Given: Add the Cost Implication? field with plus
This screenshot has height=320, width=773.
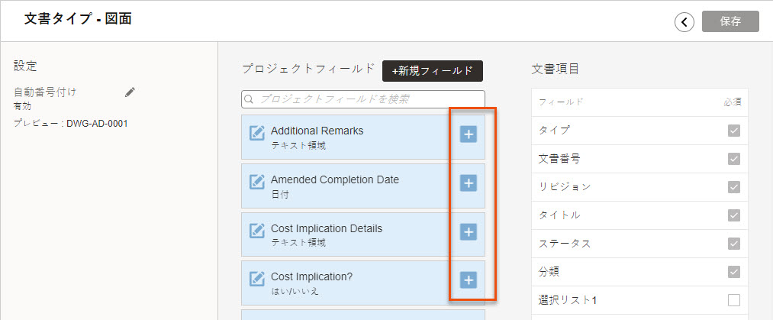Looking at the screenshot, I should point(469,280).
